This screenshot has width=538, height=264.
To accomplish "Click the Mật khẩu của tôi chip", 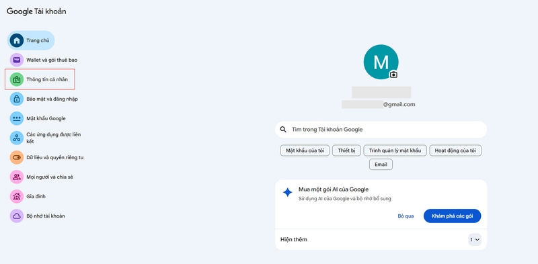I will (x=305, y=150).
